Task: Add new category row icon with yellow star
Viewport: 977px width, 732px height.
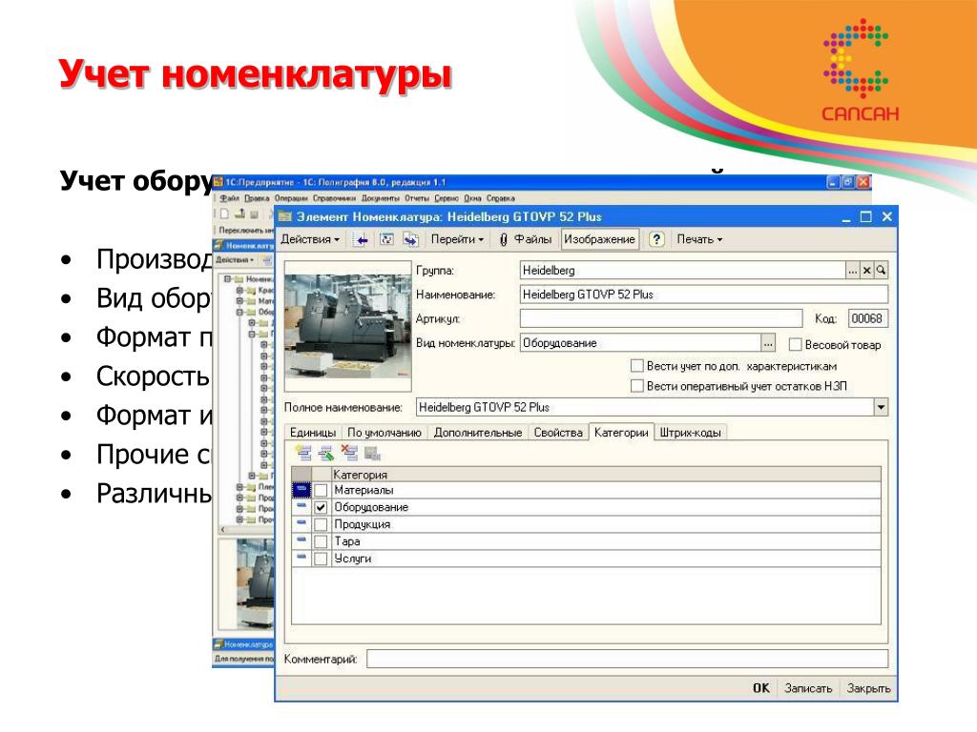Action: [x=303, y=453]
